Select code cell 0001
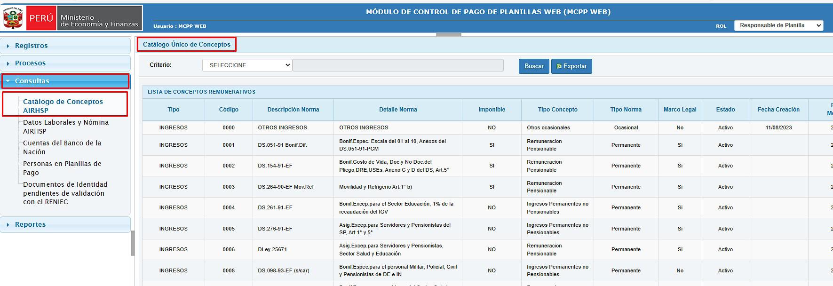 (229, 145)
